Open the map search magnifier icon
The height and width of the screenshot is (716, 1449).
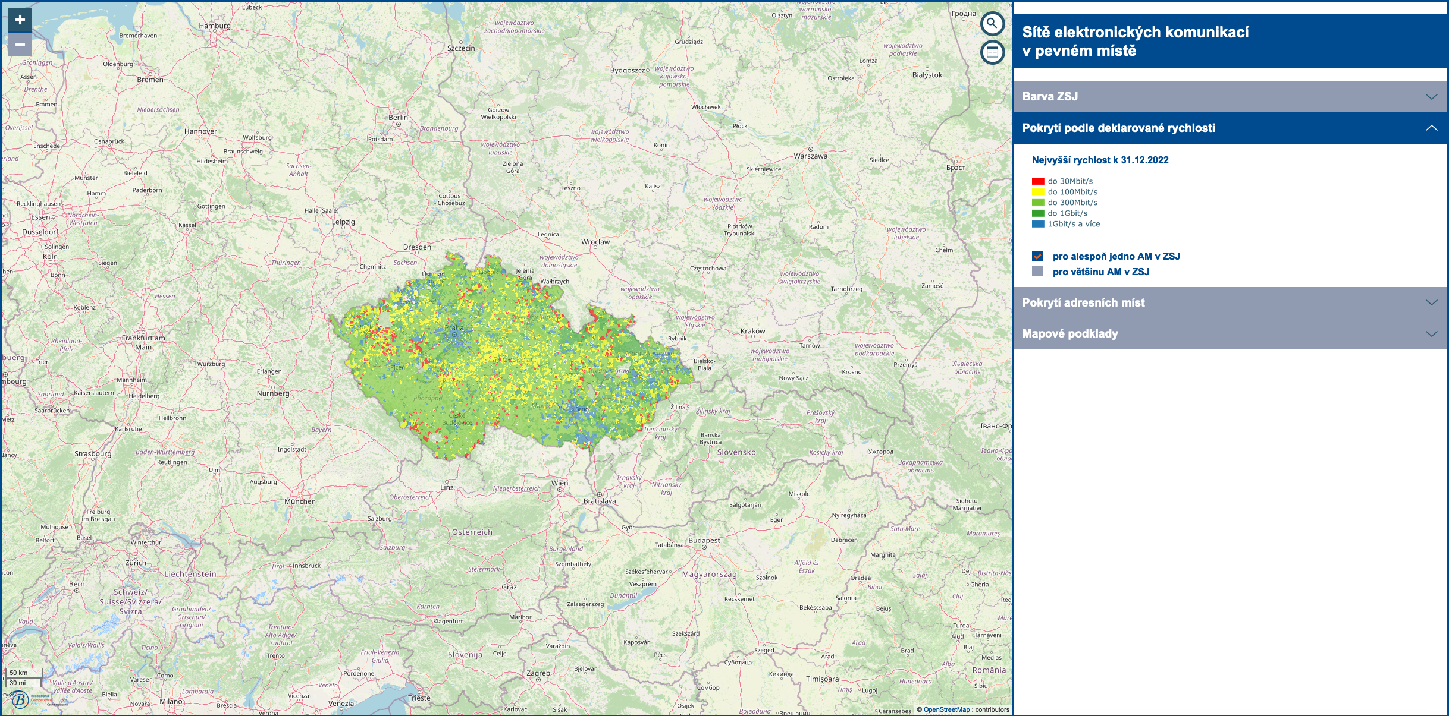coord(992,24)
